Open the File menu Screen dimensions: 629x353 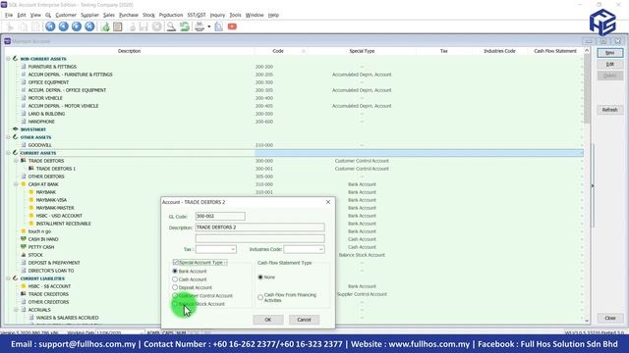9,15
